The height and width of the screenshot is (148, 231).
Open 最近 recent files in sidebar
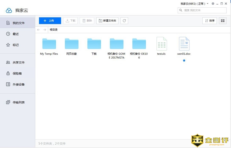(x=15, y=34)
